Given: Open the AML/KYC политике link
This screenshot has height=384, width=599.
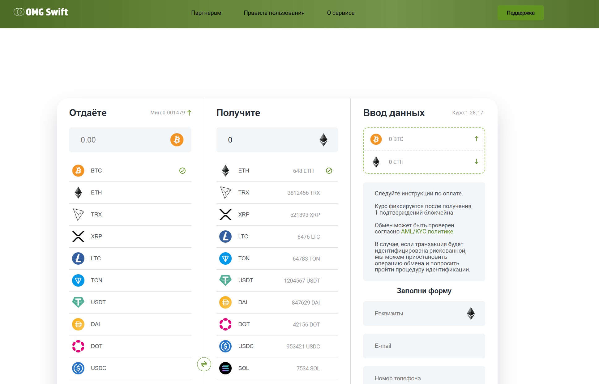Looking at the screenshot, I should point(428,231).
